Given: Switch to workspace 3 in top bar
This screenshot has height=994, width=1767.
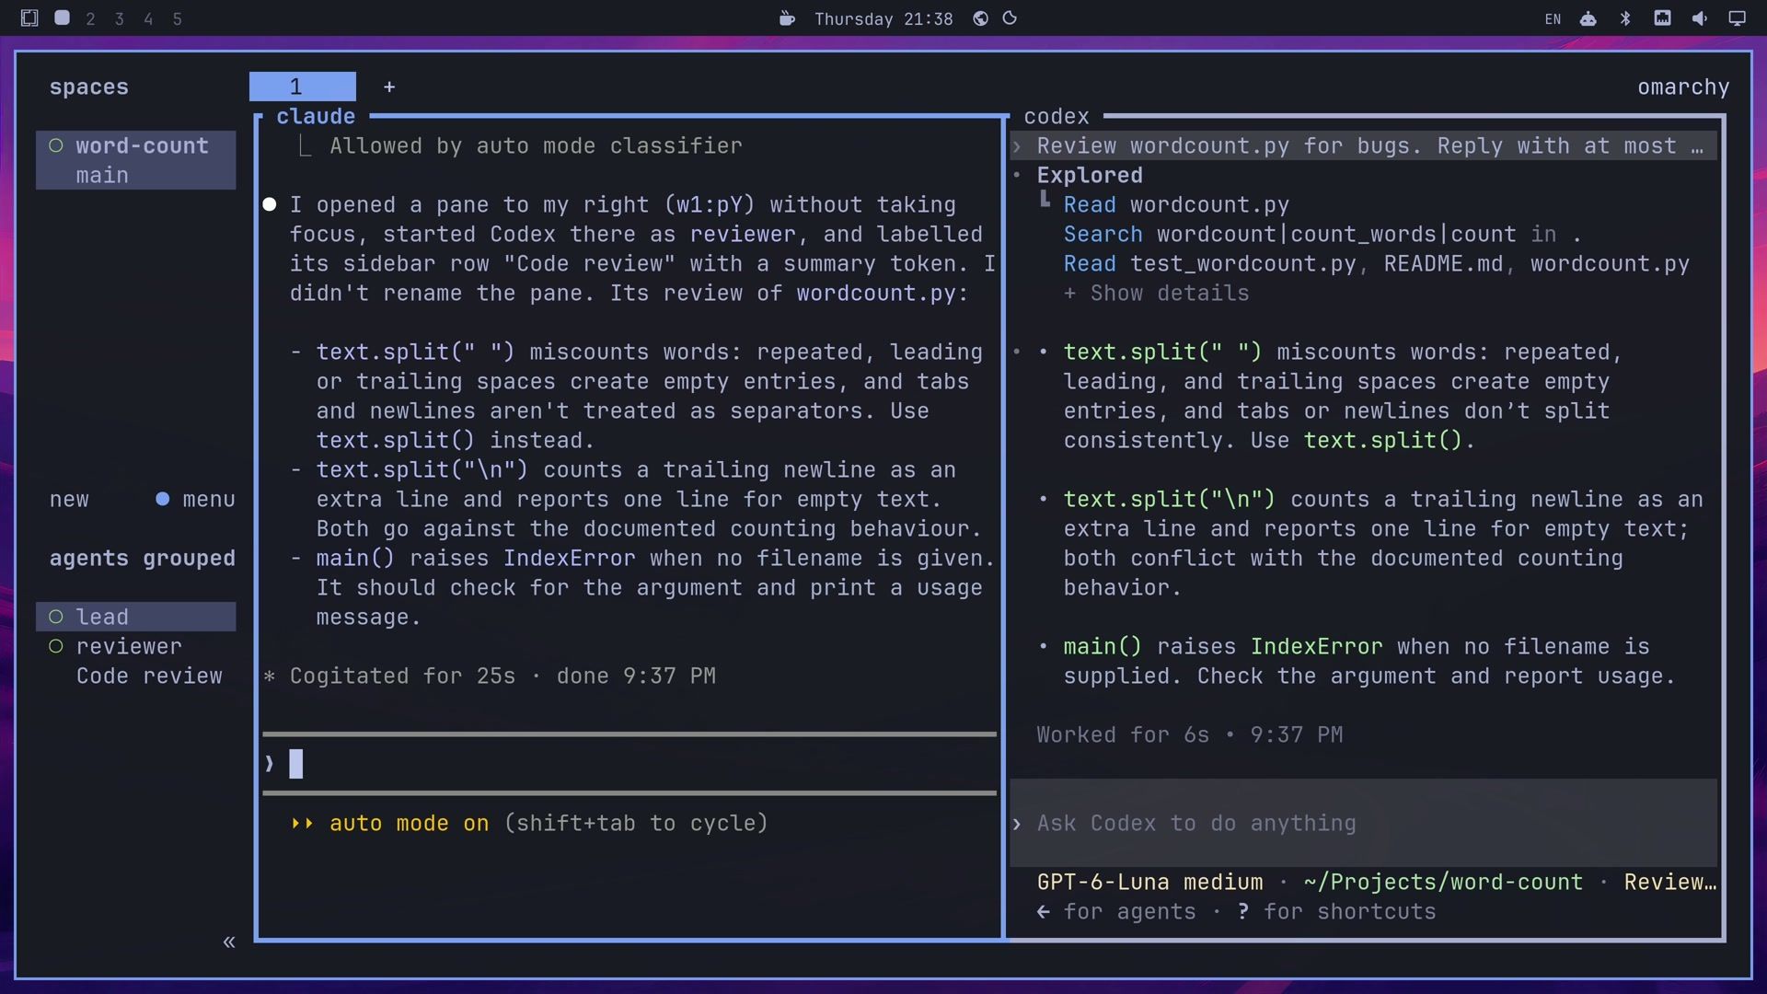Looking at the screenshot, I should pyautogui.click(x=119, y=18).
